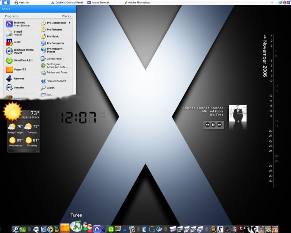Screen dimensions: 291x233
Task: Open the messenger buddies dock icon
Action: (87, 227)
